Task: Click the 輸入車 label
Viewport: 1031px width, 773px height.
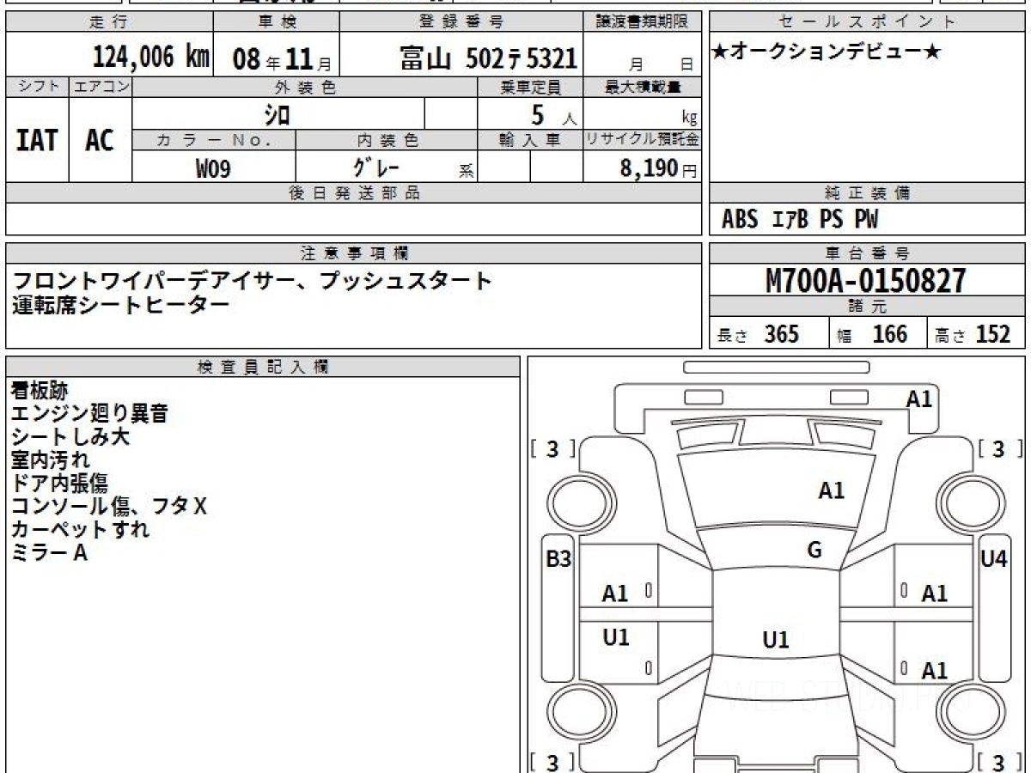Action: pos(530,140)
